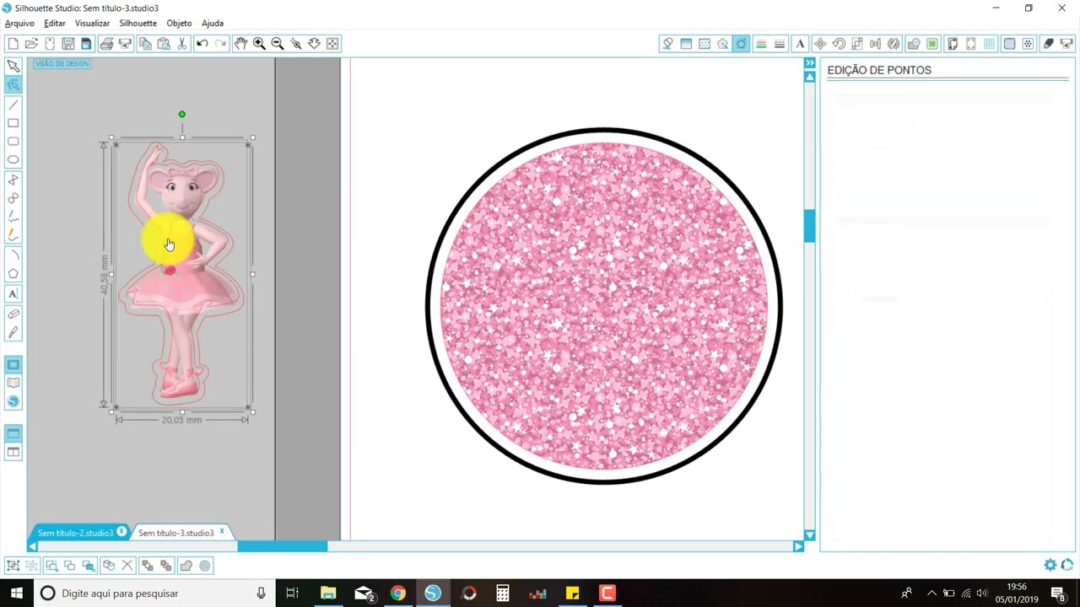Open the Editar menu

[55, 24]
